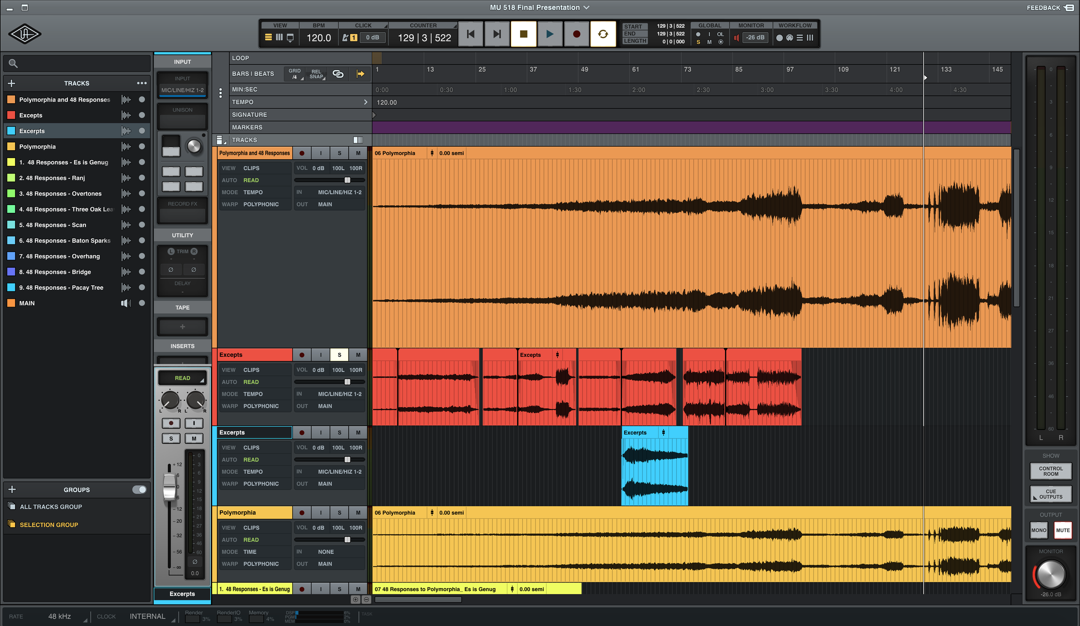Click the follow-playhead arrow icon in ruler
Screen dimensions: 1080x626
tap(360, 74)
